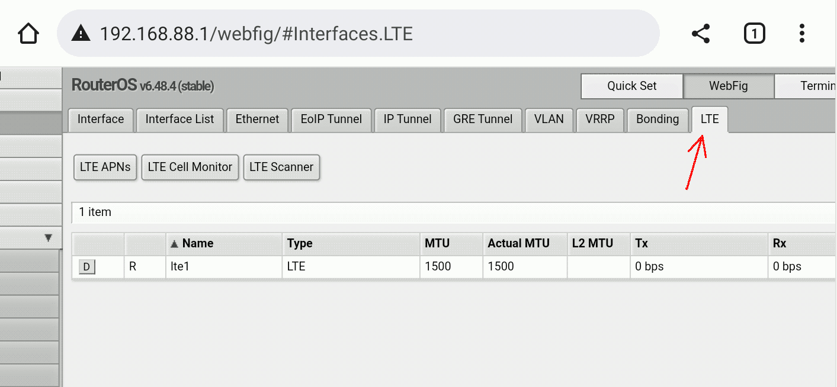Tap the insecure-connection warning icon
The width and height of the screenshot is (837, 387).
tap(81, 34)
